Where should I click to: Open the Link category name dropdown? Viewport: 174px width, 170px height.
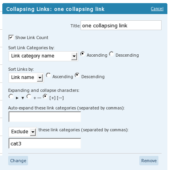(x=43, y=56)
